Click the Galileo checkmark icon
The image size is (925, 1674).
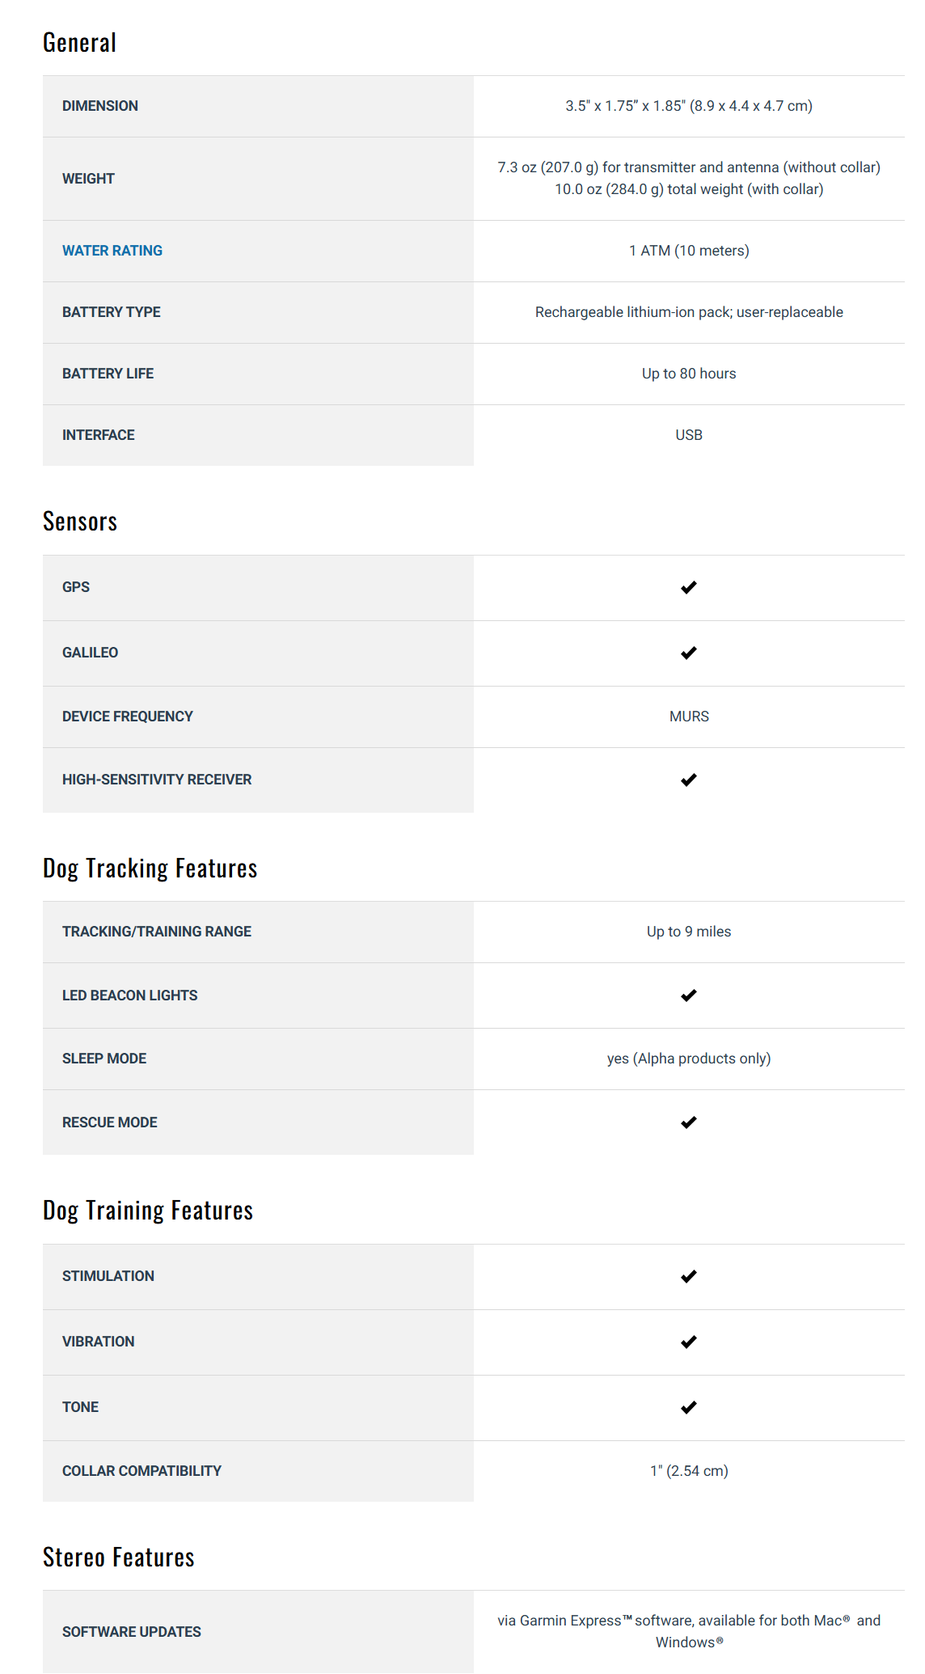[688, 653]
